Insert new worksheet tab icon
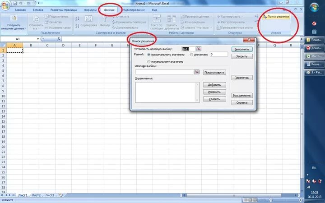Image resolution: width=325 pixels, height=203 pixels. (61, 195)
